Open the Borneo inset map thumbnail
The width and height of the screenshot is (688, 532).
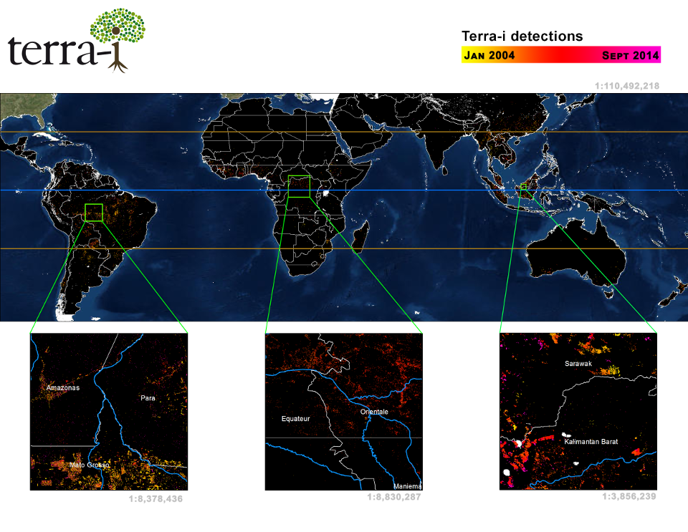(578, 412)
